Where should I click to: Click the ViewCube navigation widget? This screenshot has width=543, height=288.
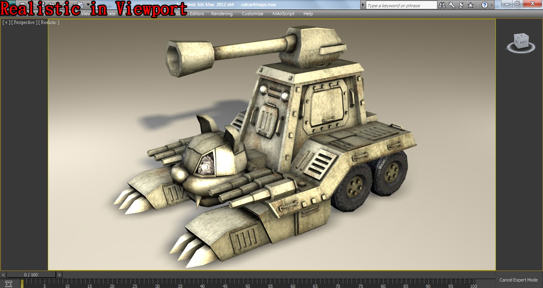[521, 43]
